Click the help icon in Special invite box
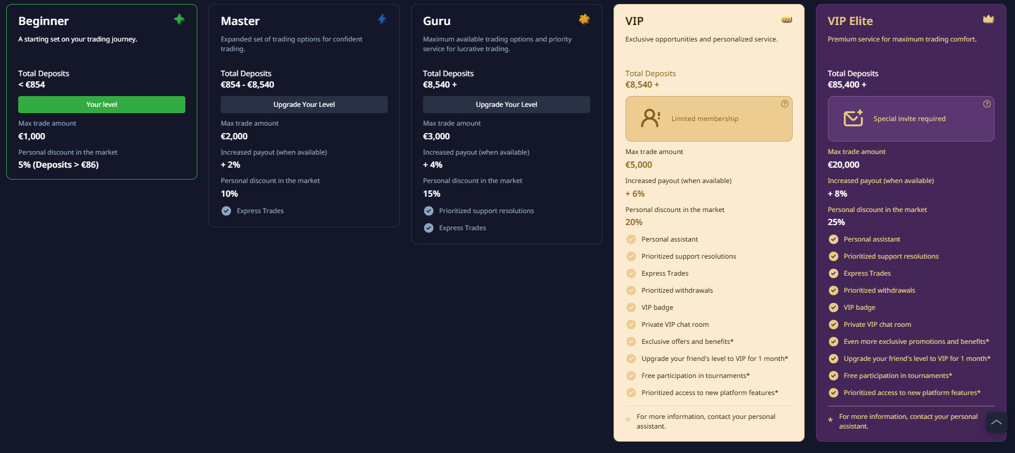The height and width of the screenshot is (453, 1015). point(987,103)
